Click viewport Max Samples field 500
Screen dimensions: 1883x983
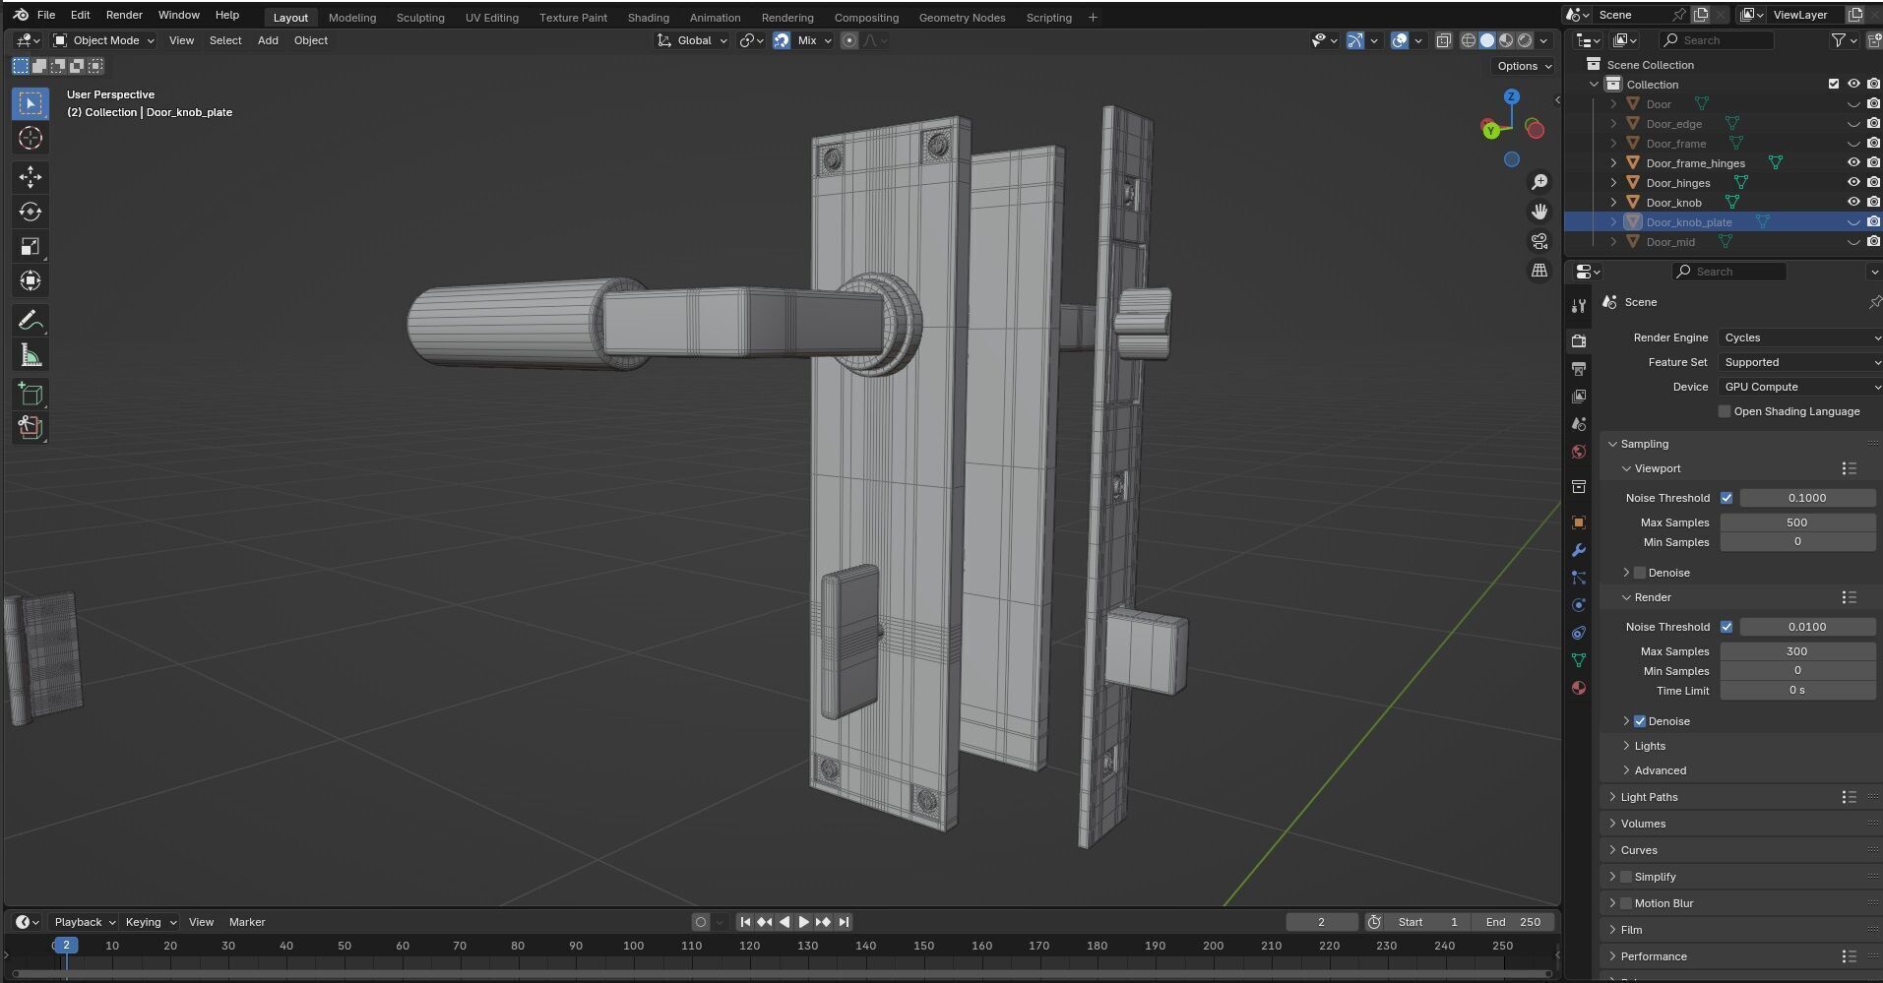pyautogui.click(x=1797, y=522)
